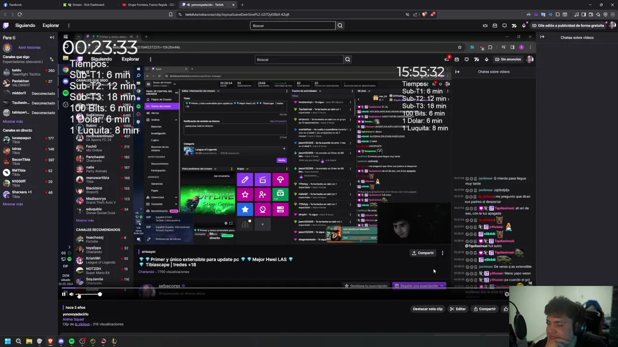Open BaconTibia channel

[29, 161]
